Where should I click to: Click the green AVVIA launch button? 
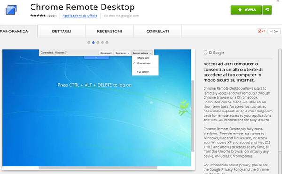(246, 10)
